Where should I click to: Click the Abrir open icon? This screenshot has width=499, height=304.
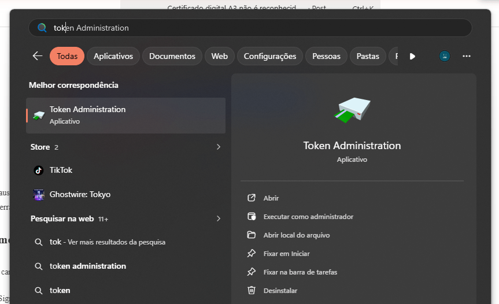(x=252, y=198)
